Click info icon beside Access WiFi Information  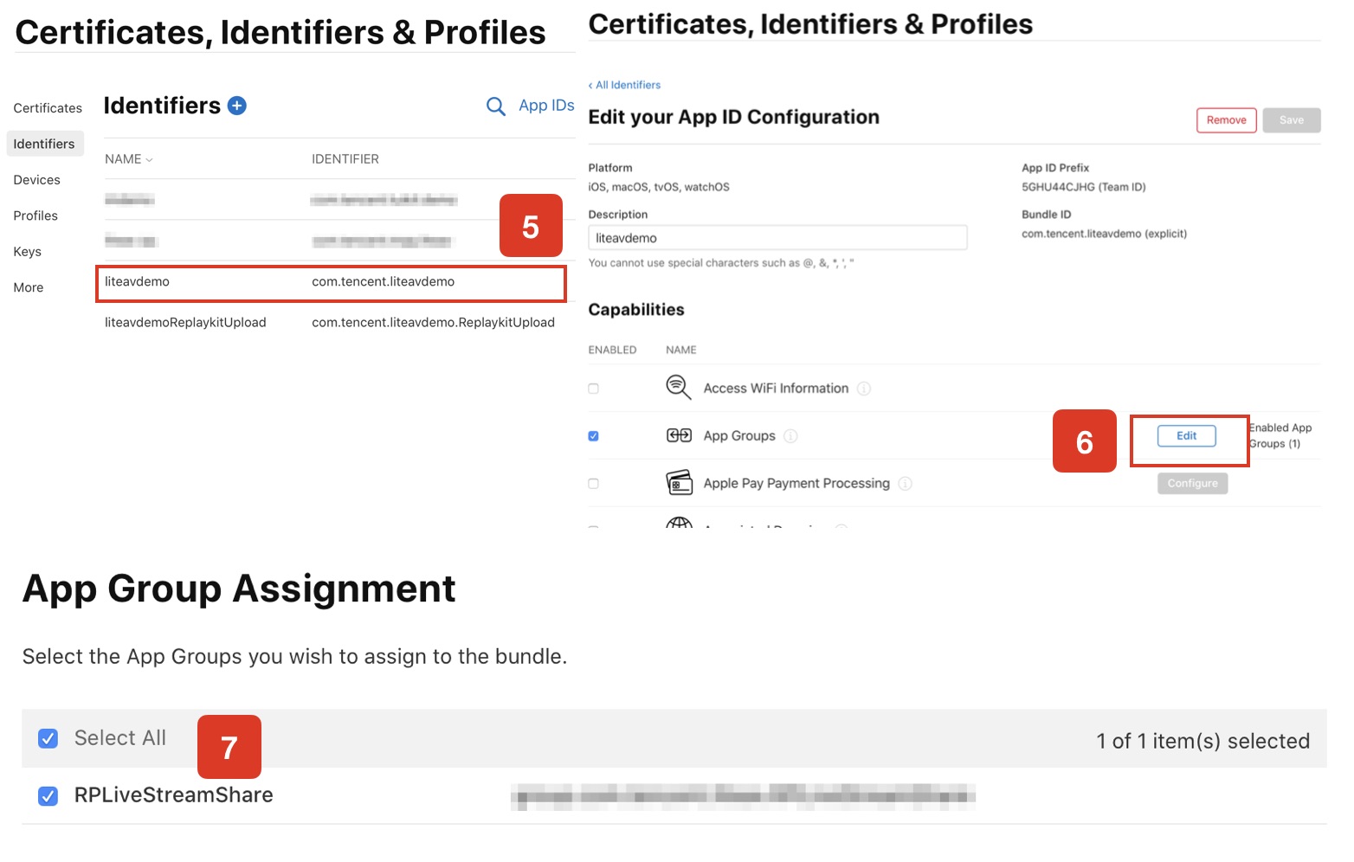pyautogui.click(x=863, y=389)
